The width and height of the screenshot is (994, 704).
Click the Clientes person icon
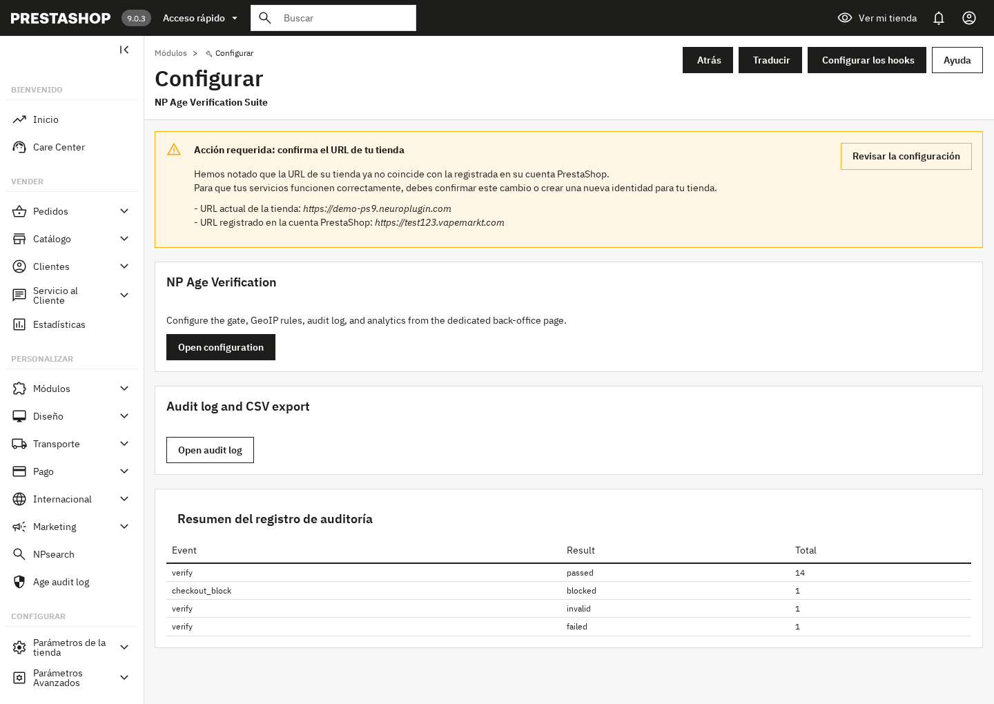(19, 266)
